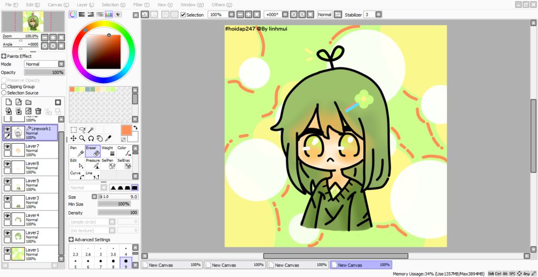This screenshot has width=538, height=277.
Task: Hide Layer1 using its eye icon
Action: [7, 250]
